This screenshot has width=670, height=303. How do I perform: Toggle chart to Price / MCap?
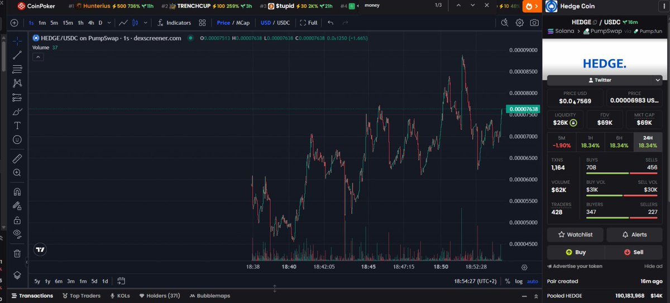coord(232,23)
